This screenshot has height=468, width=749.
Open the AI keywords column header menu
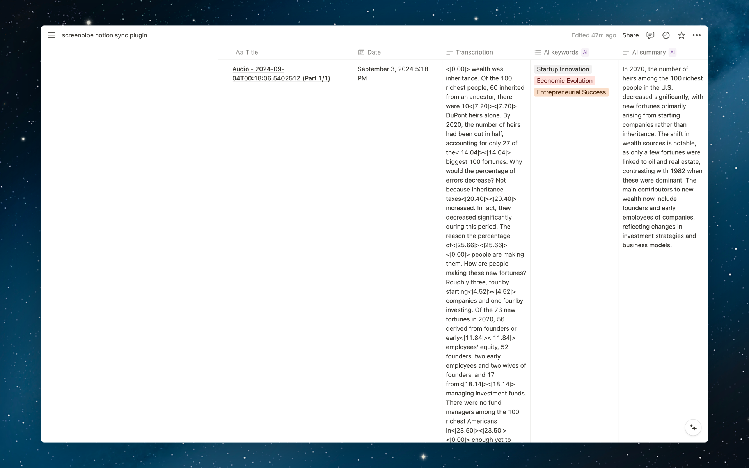(x=561, y=52)
